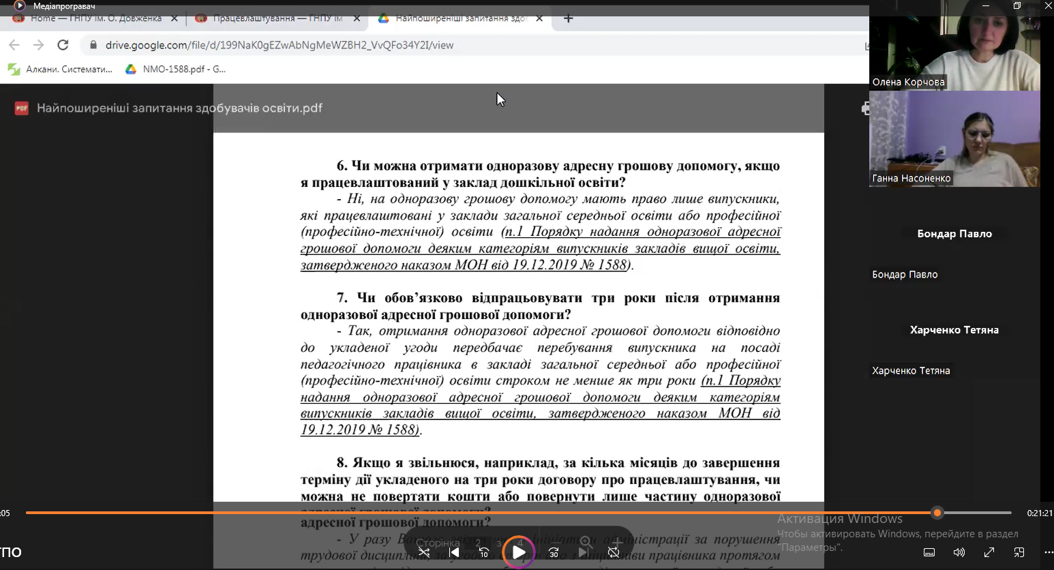Select the Харченко Тетяна participant tile
The width and height of the screenshot is (1054, 570).
(954, 330)
